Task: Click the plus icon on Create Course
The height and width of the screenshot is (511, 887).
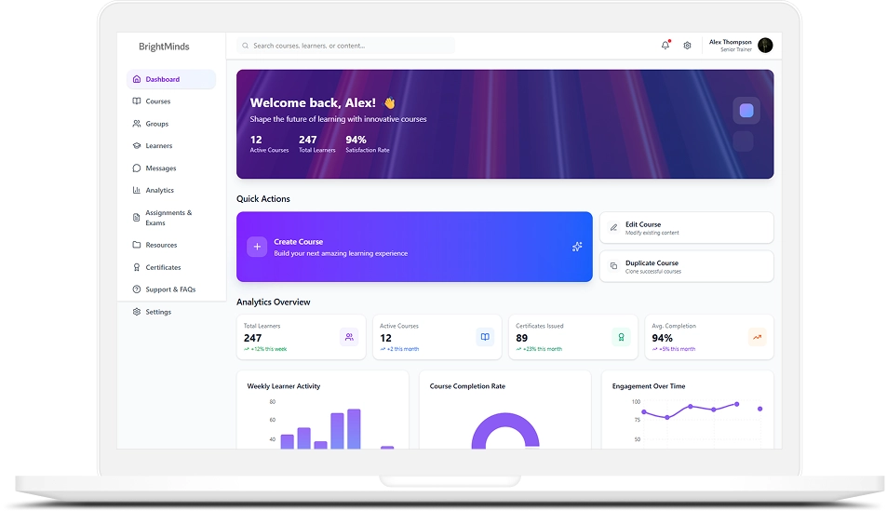Action: pos(257,247)
